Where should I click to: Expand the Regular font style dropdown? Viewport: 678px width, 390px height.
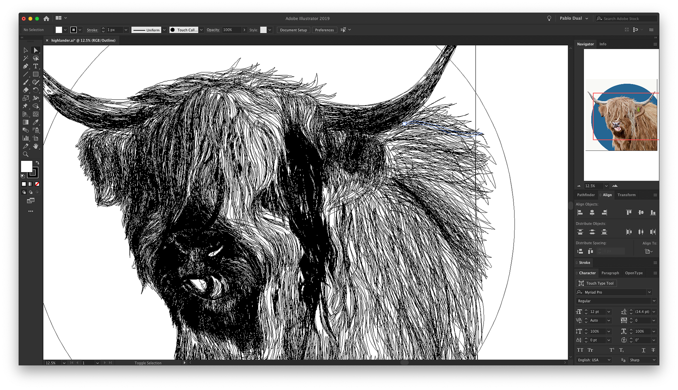[654, 301]
